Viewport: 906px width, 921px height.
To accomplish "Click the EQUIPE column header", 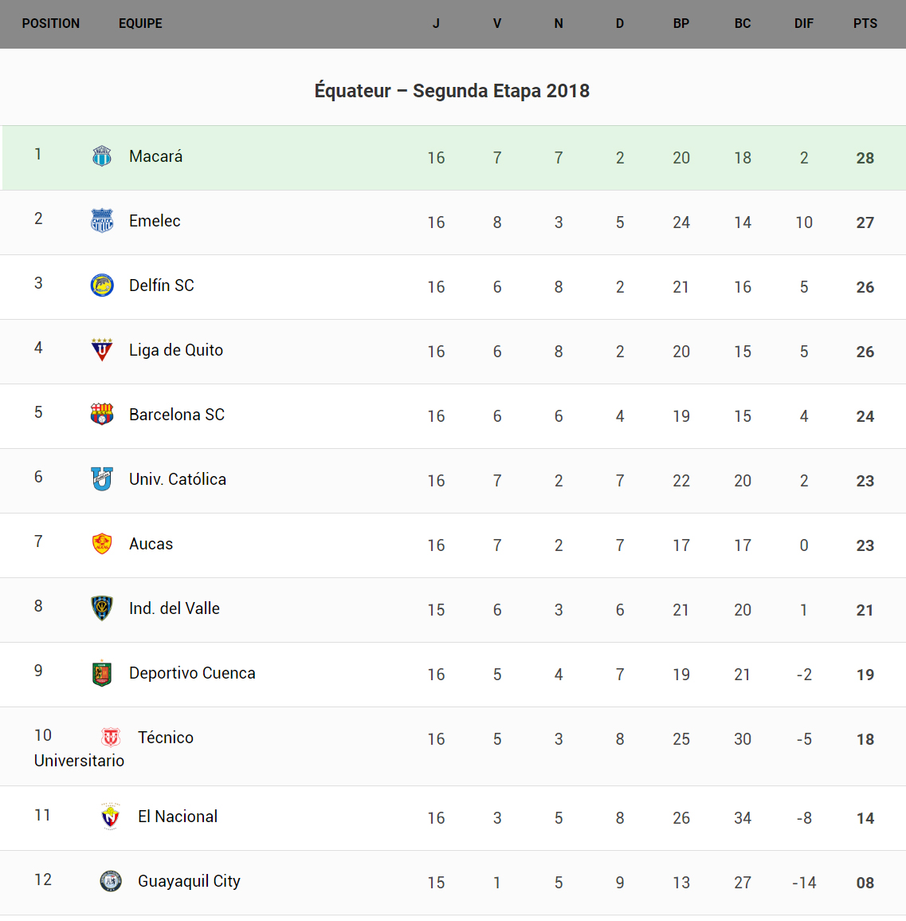I will (x=140, y=24).
